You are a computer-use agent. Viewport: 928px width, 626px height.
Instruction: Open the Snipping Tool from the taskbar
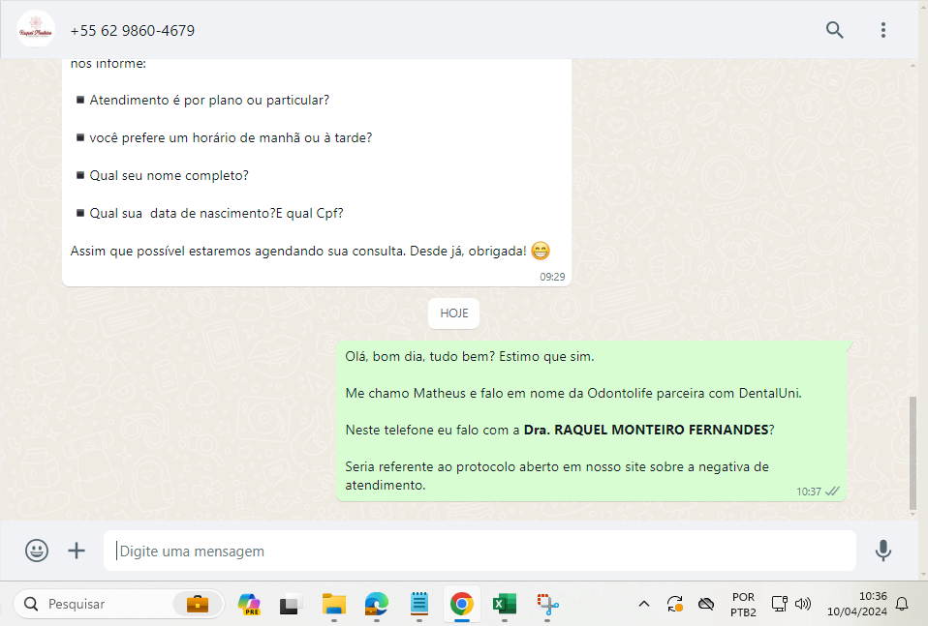point(547,604)
